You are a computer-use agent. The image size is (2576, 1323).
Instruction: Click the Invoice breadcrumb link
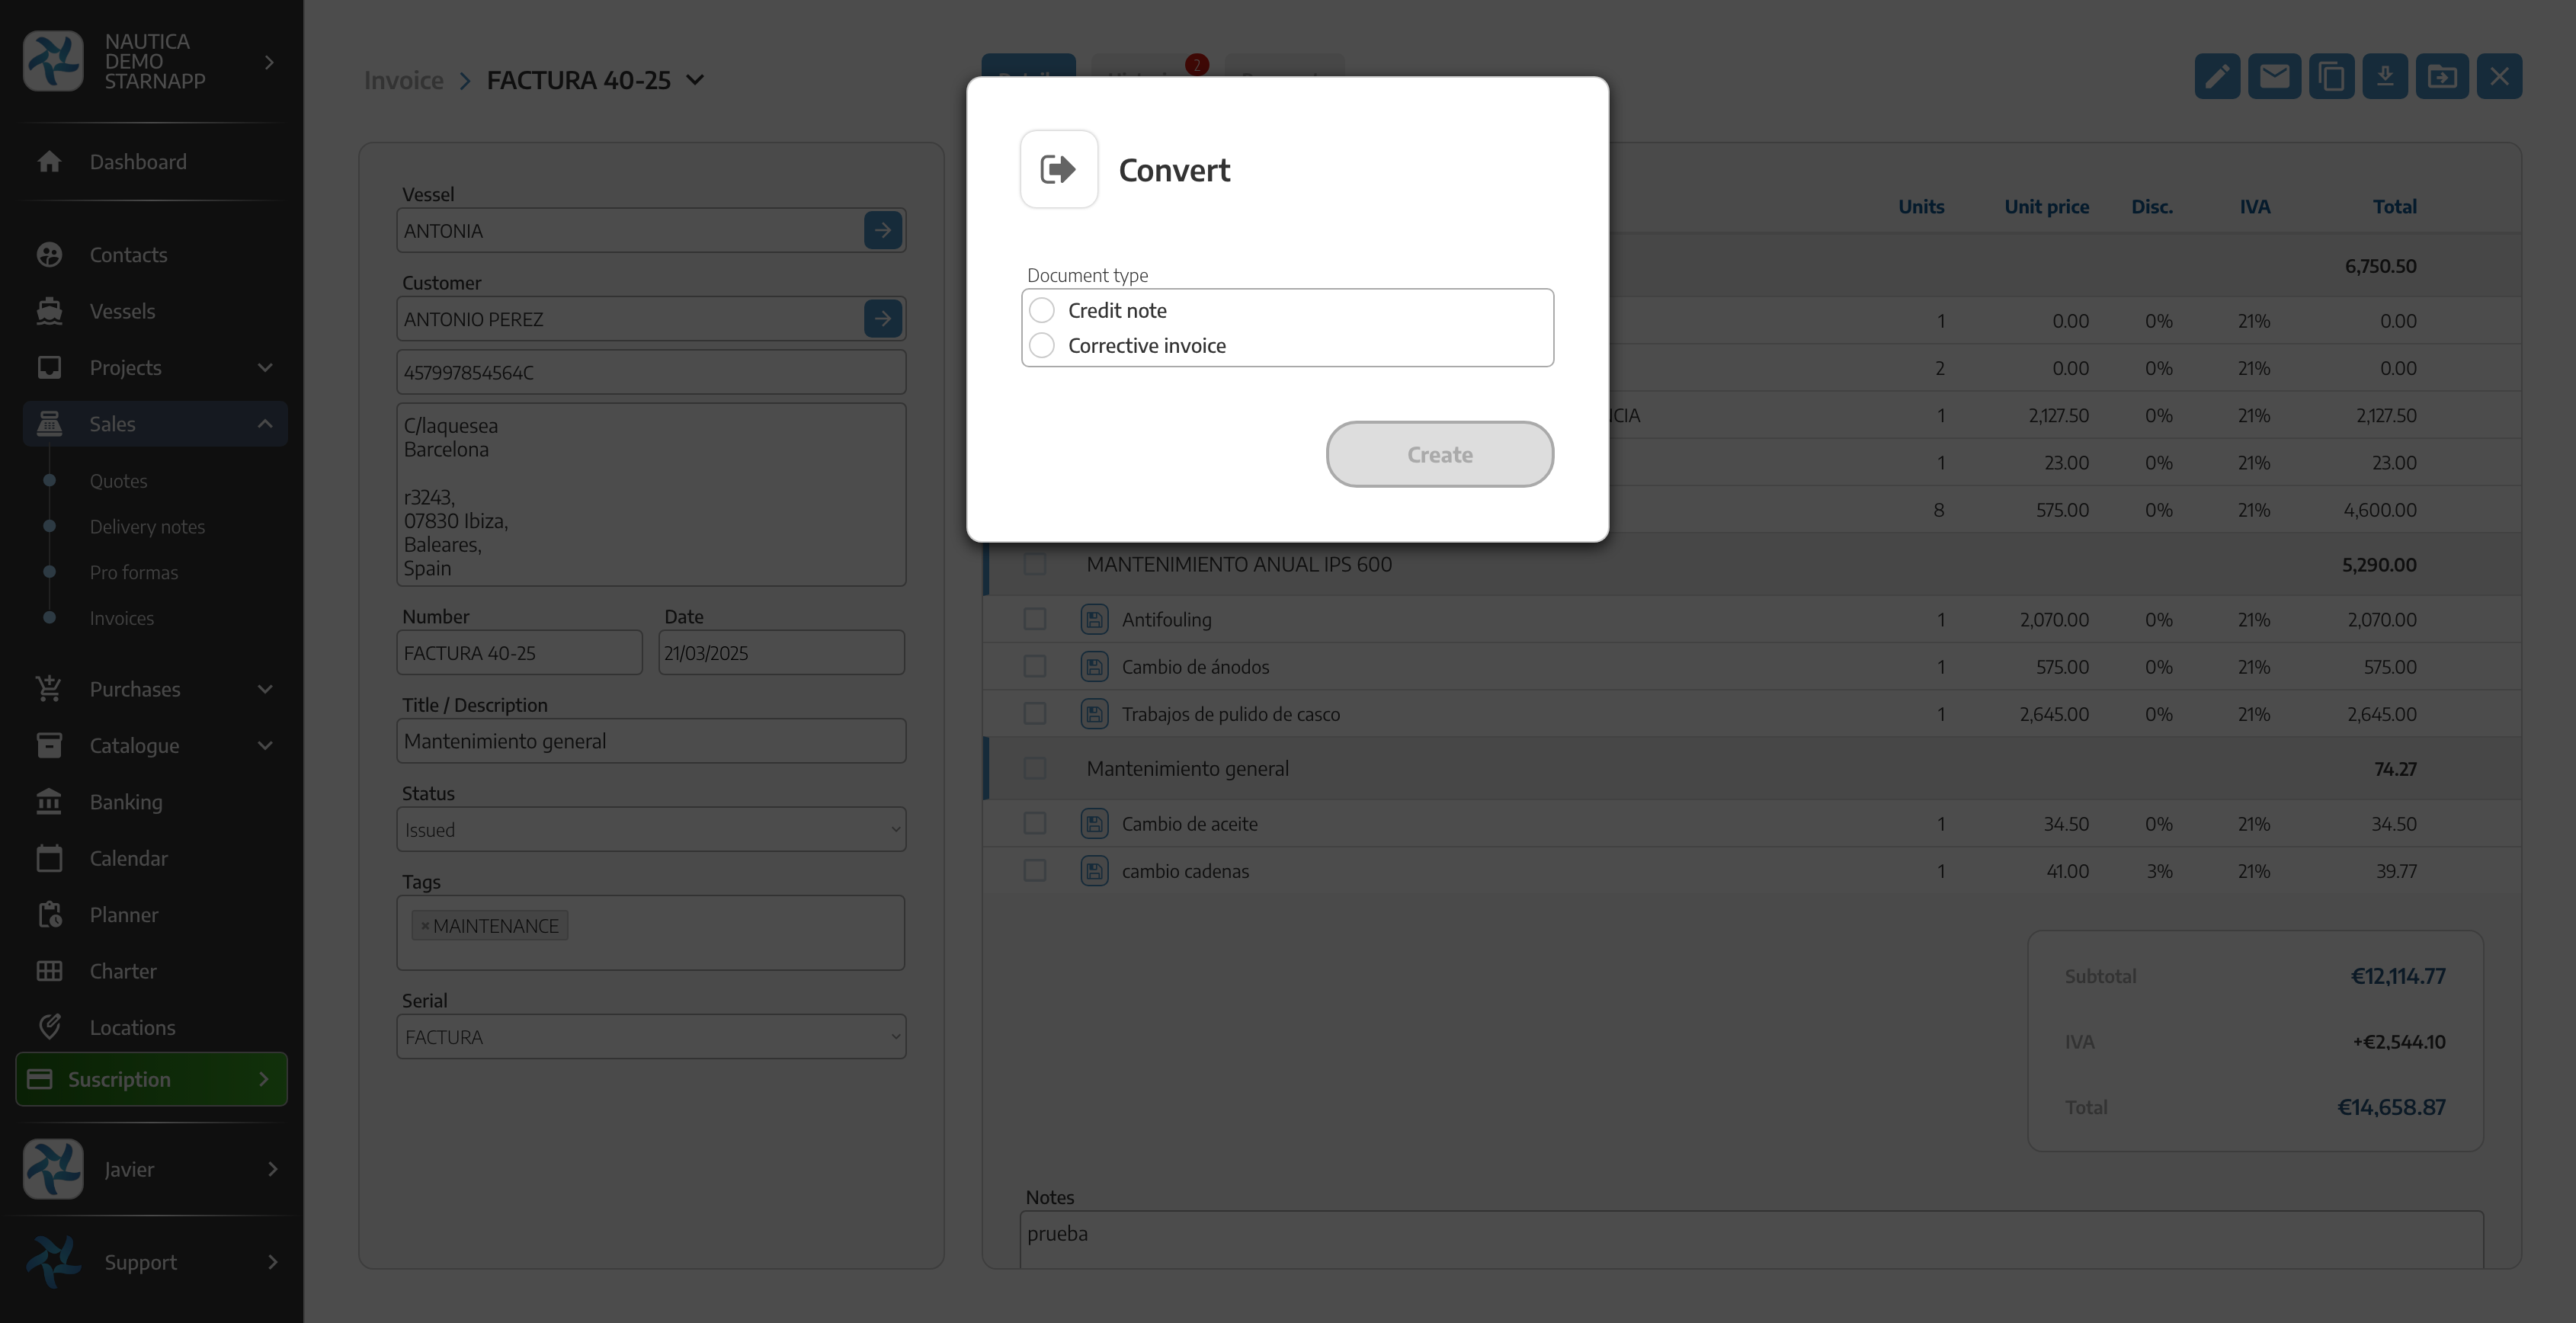tap(403, 80)
